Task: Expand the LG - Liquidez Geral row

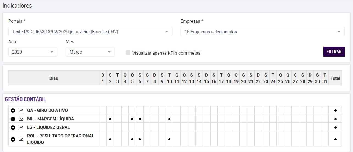Action: click(x=13, y=128)
